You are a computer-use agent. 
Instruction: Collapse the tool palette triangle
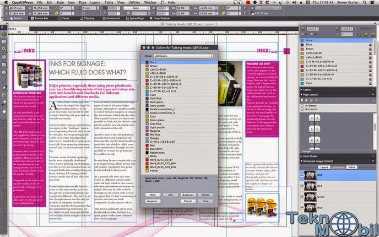tap(2, 28)
